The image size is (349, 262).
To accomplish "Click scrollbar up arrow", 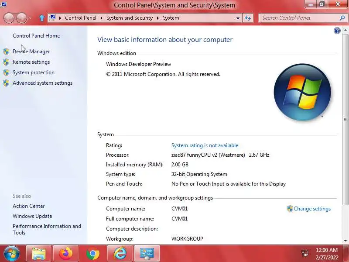I will click(x=345, y=30).
